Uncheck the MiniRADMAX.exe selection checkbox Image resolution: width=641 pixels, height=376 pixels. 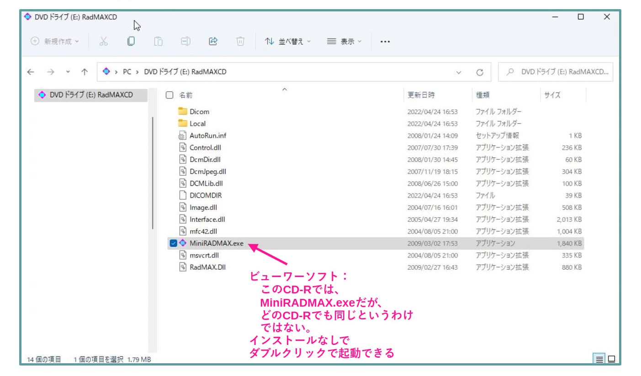(173, 243)
